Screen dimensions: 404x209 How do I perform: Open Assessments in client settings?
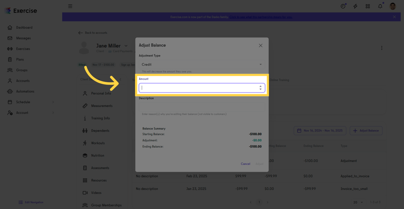point(101,168)
